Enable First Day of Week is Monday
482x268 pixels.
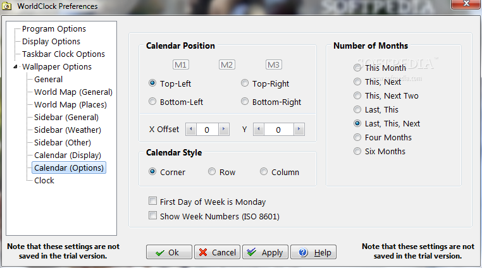click(153, 201)
